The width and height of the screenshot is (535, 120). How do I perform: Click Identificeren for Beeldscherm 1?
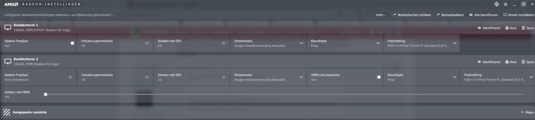pos(489,28)
